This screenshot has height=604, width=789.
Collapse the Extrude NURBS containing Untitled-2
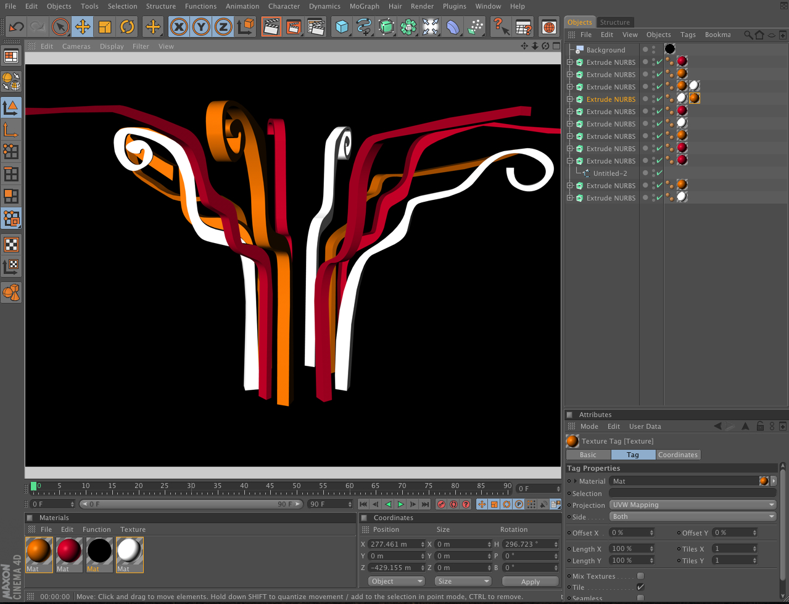pos(570,161)
